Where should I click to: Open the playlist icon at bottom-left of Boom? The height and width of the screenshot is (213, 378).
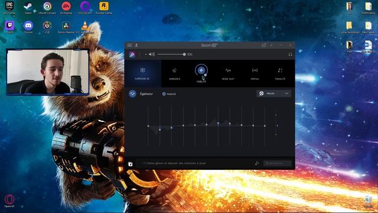tap(130, 164)
